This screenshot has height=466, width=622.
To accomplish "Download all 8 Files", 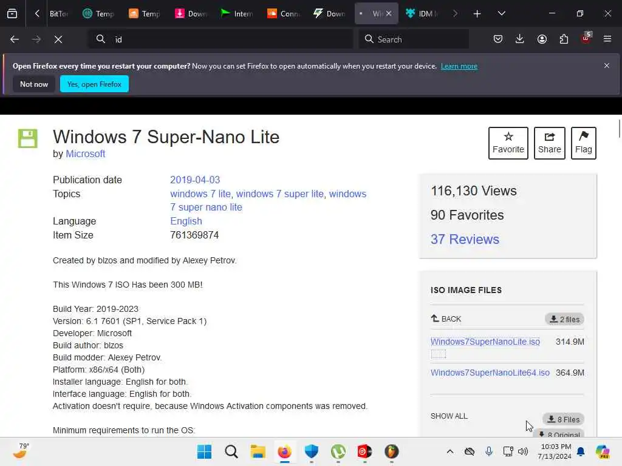I will pyautogui.click(x=563, y=419).
